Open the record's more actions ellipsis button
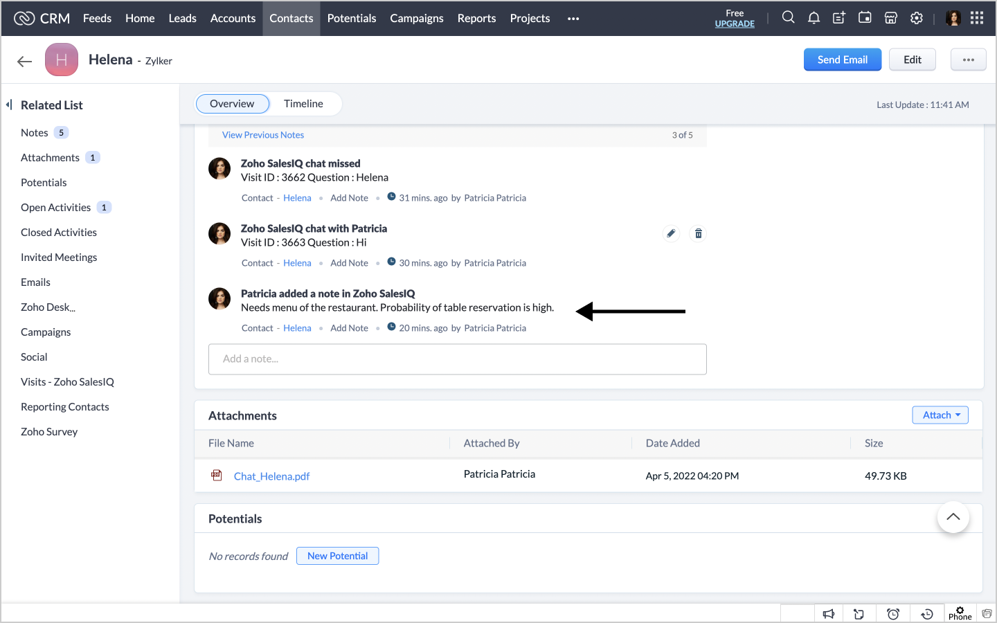Viewport: 997px width, 623px height. (969, 60)
